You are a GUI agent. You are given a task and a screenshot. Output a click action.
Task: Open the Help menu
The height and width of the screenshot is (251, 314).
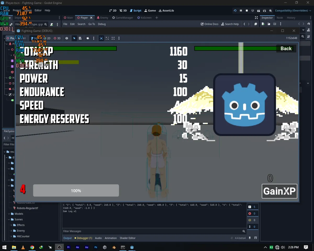[x=47, y=10]
